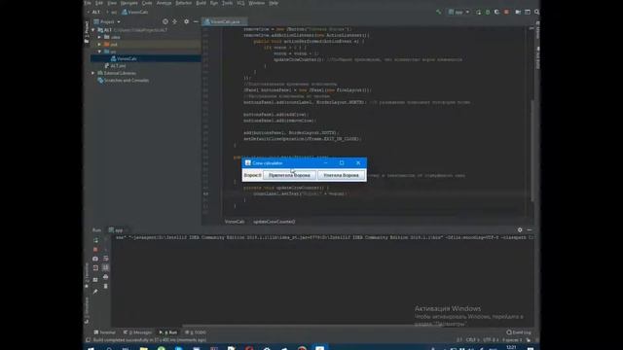Open the File menu
Viewport: 623px width, 350px height.
tap(88, 3)
